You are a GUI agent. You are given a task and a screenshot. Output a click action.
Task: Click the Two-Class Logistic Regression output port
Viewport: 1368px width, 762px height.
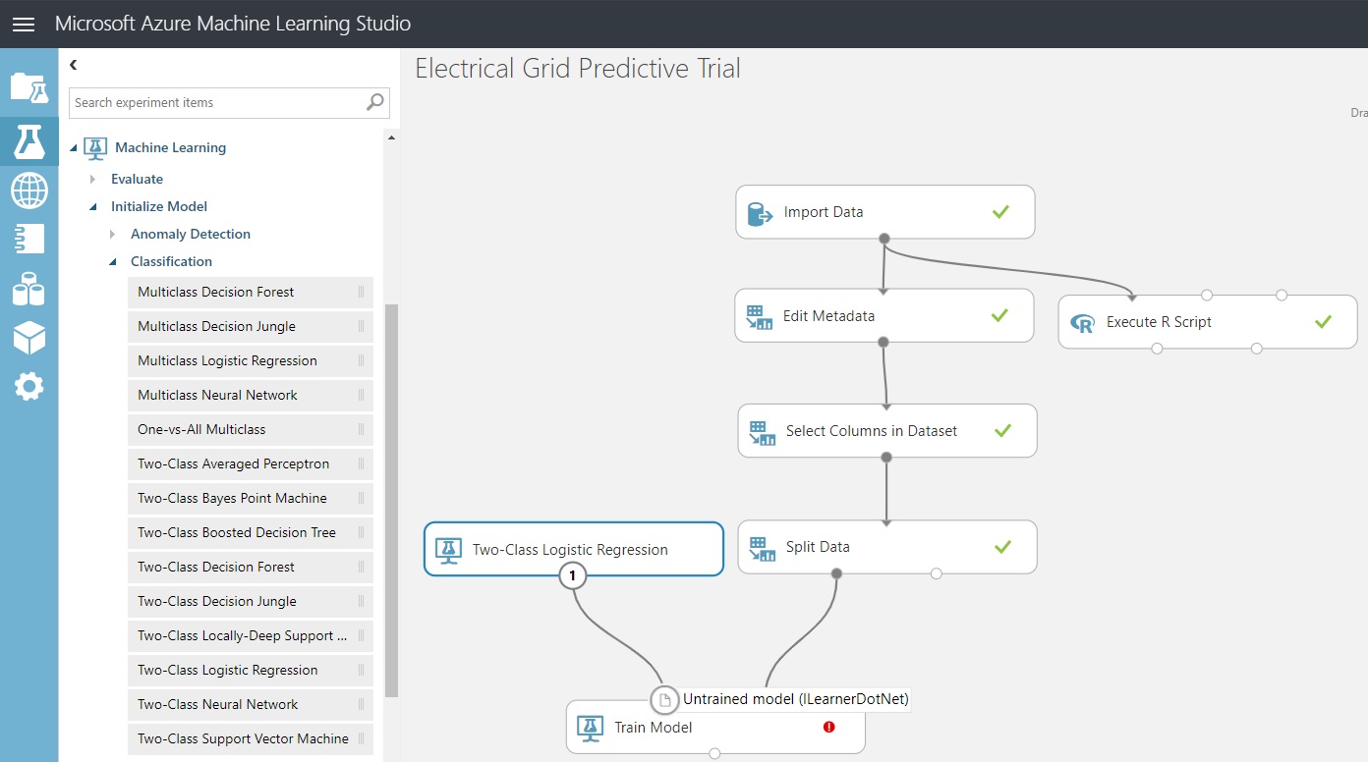[x=572, y=575]
